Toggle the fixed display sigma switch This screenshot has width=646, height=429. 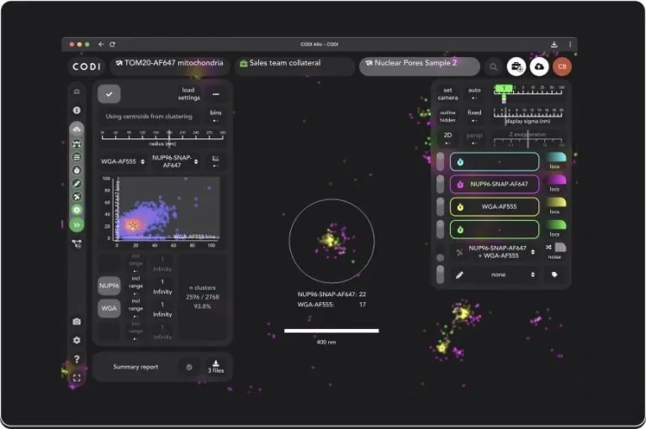point(474,116)
